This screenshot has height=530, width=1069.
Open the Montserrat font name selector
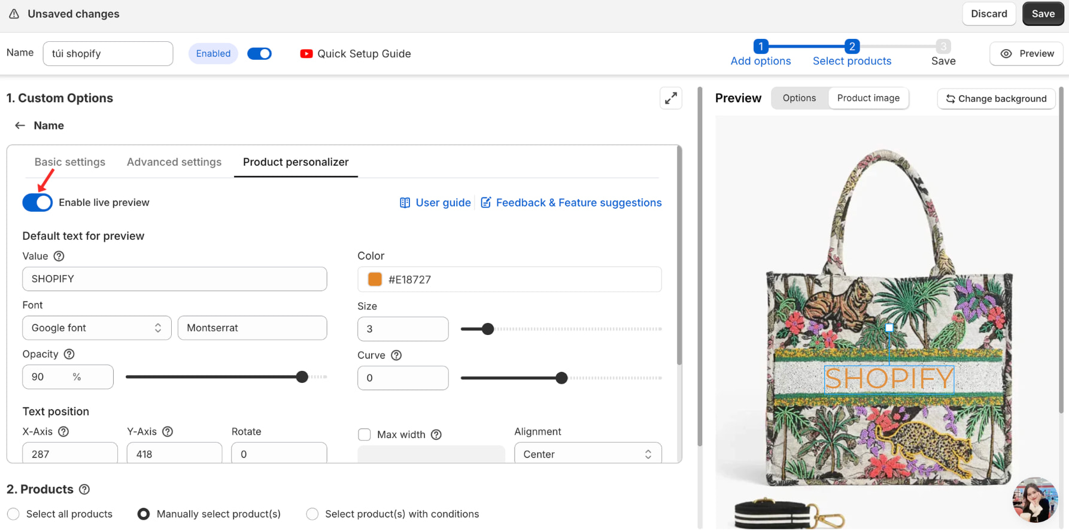252,328
